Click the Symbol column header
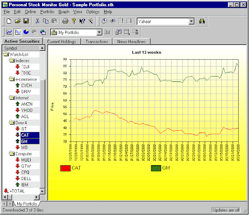The height and width of the screenshot is (215, 249). coord(21,48)
